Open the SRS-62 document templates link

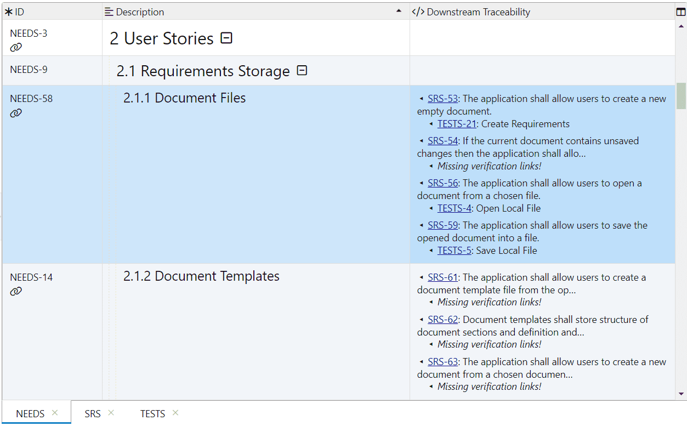(442, 320)
